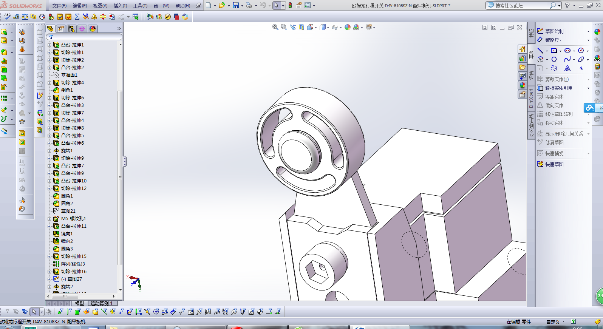Select the Circle sketch tool
Image resolution: width=603 pixels, height=329 pixels.
tap(581, 51)
